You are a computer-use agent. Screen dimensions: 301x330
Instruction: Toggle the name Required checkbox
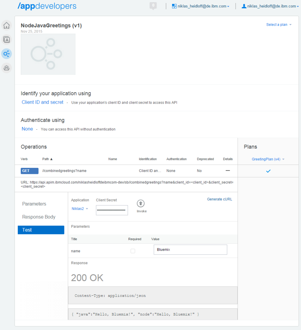pos(133,251)
